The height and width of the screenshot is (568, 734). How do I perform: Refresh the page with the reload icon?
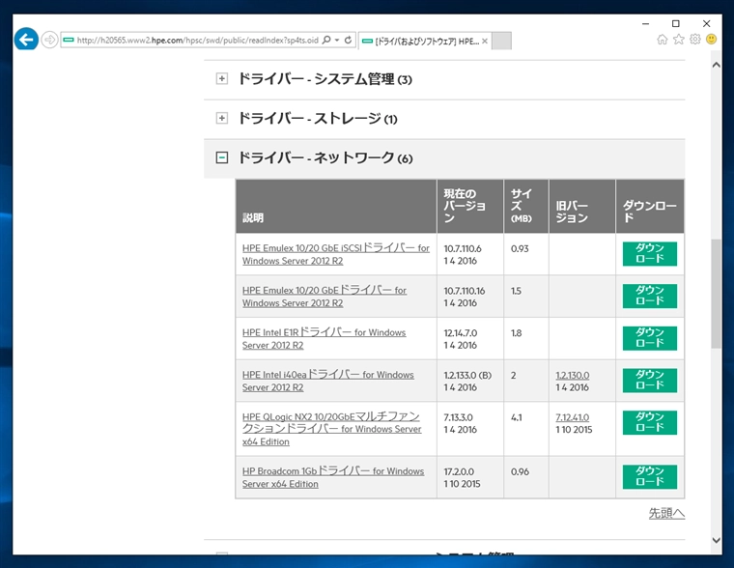[348, 41]
